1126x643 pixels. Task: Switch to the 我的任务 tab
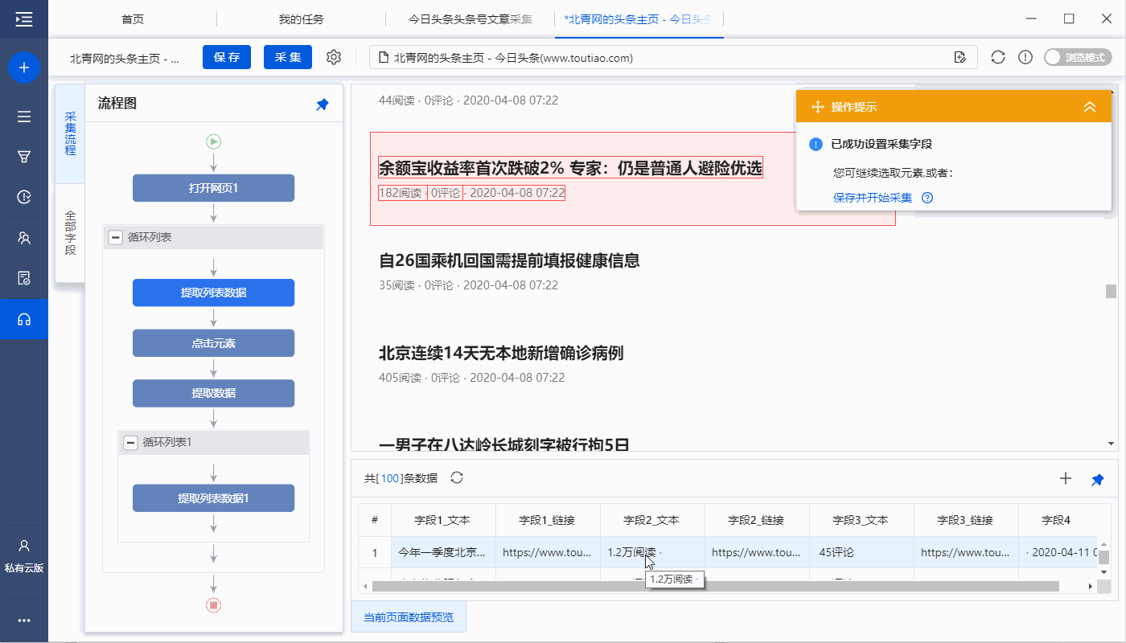click(x=301, y=19)
